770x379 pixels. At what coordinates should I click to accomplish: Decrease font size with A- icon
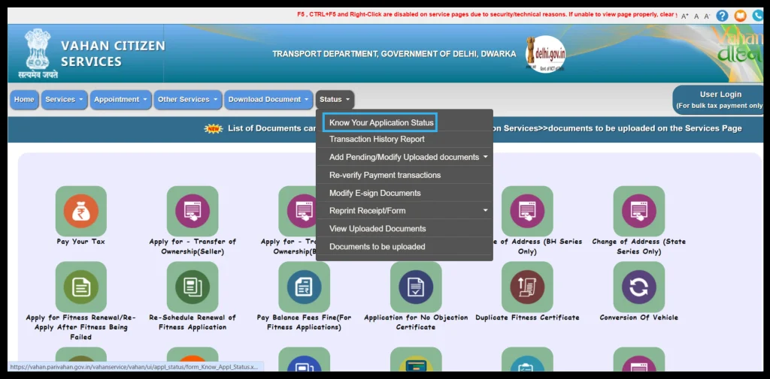click(x=707, y=17)
